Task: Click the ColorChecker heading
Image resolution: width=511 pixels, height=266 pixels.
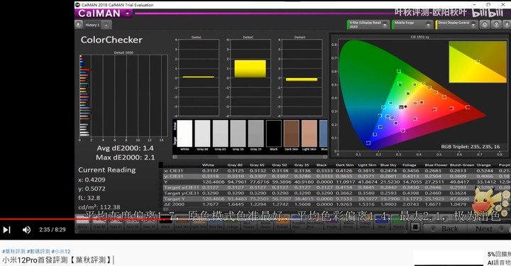Action: pos(111,40)
